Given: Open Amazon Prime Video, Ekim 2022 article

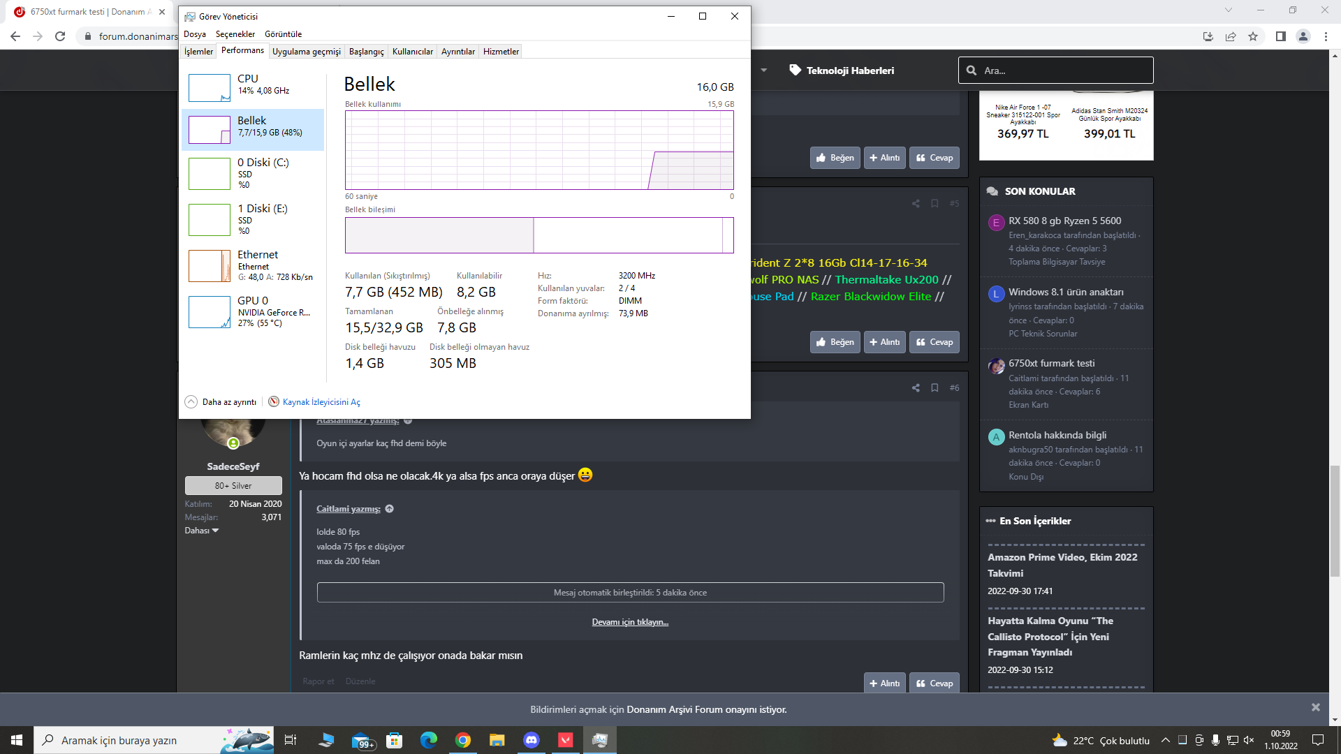Looking at the screenshot, I should (1062, 565).
